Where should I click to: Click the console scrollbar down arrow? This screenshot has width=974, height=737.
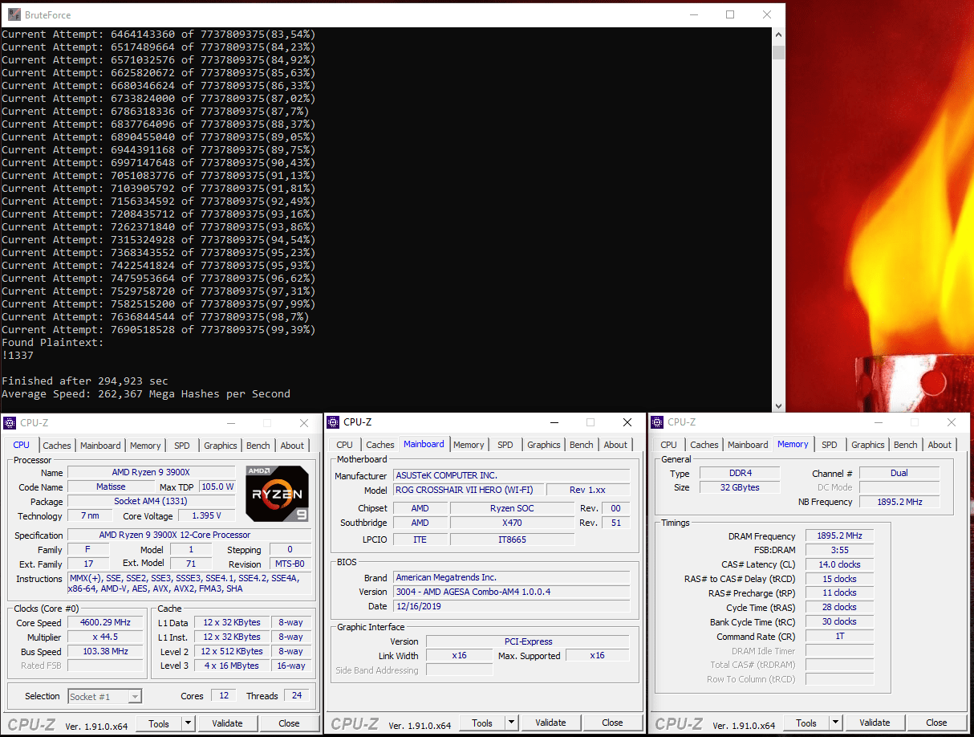pyautogui.click(x=778, y=406)
